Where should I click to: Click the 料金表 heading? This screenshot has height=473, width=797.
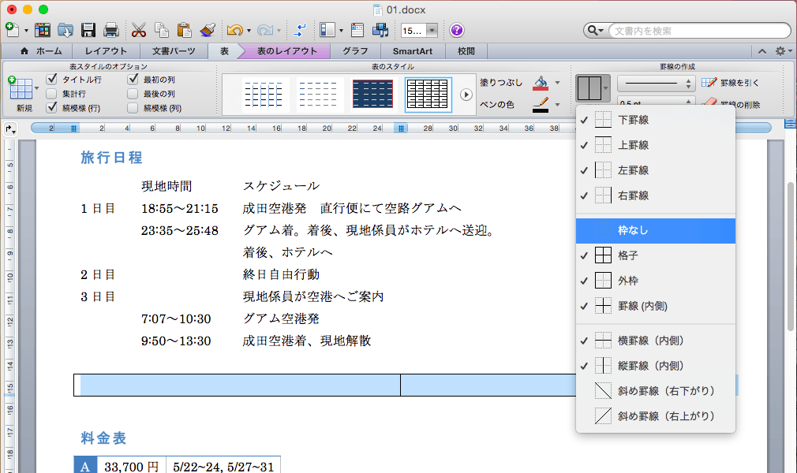(103, 438)
